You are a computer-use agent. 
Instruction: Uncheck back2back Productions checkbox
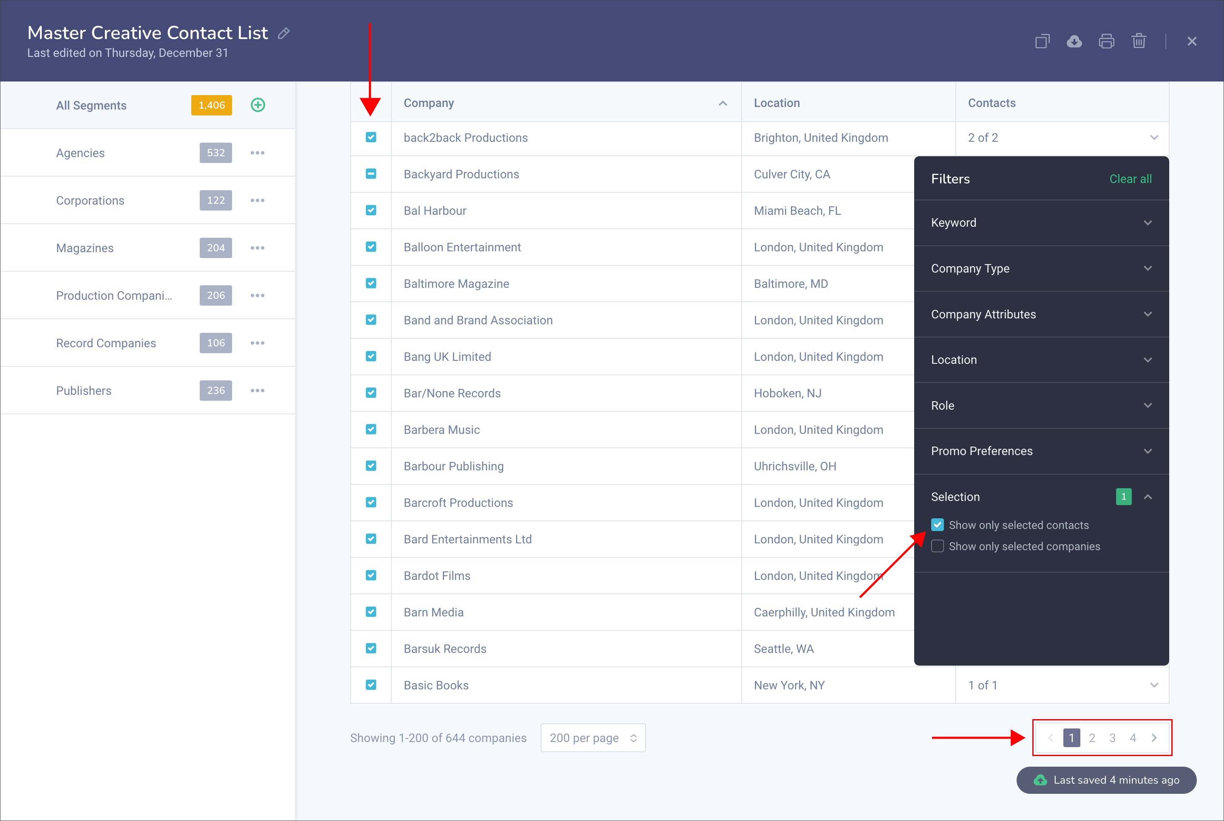[371, 137]
